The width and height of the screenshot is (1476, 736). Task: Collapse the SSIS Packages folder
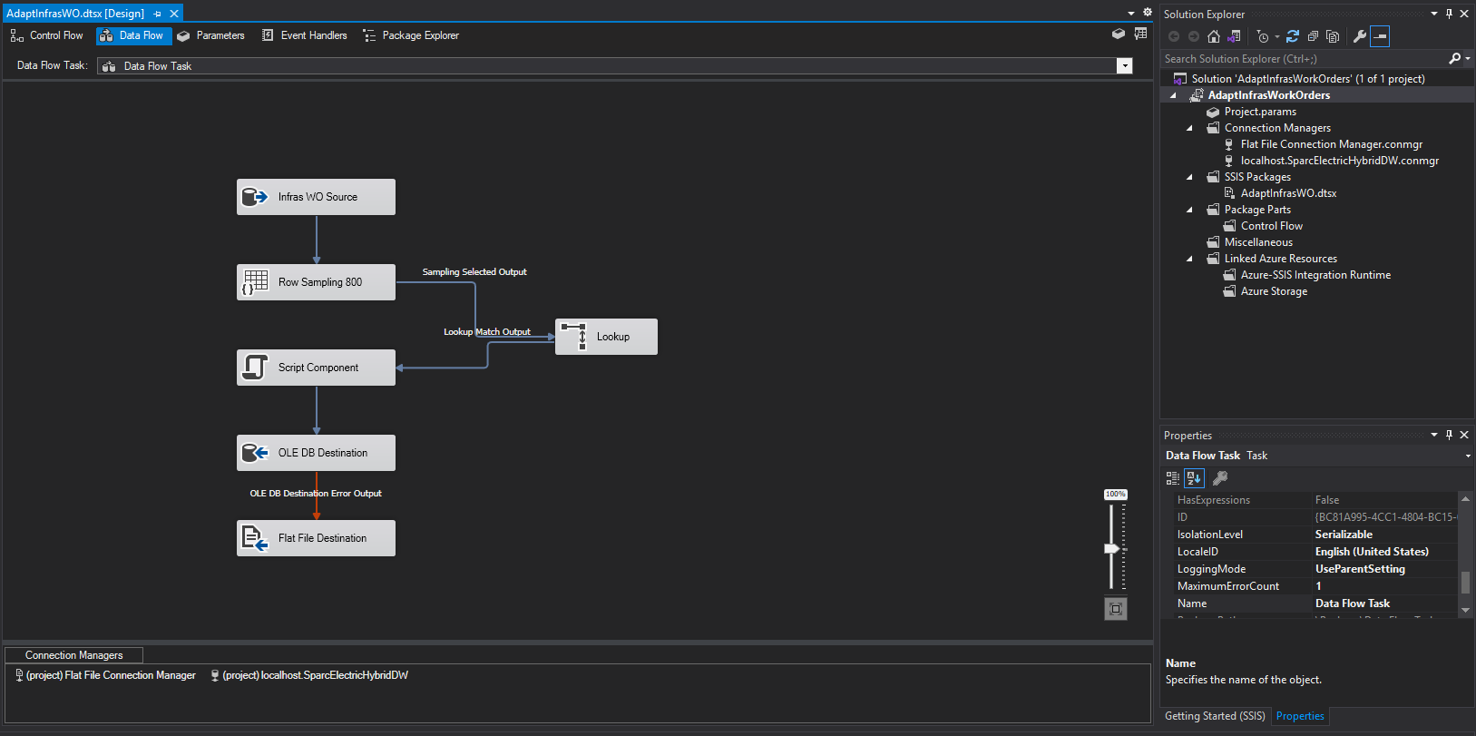click(x=1189, y=177)
